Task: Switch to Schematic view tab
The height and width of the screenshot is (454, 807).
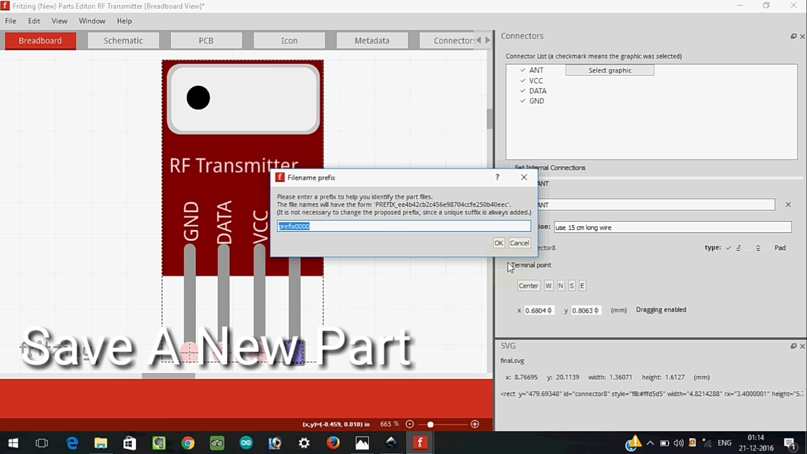Action: pos(123,40)
